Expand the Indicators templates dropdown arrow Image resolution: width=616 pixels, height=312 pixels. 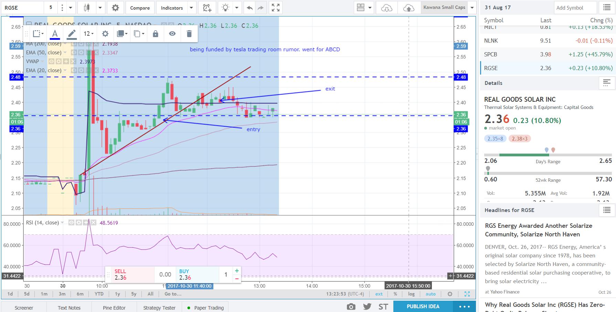(191, 8)
